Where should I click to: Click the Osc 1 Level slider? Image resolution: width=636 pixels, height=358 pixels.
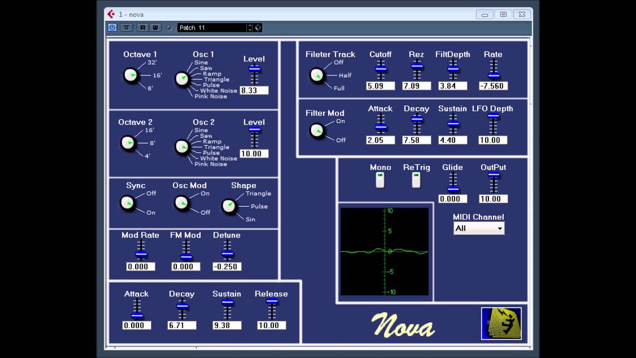click(x=254, y=74)
